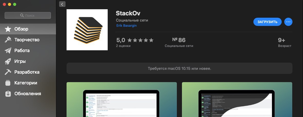303x117 pixels.
Task: Open the Категории section
Action: [28, 83]
